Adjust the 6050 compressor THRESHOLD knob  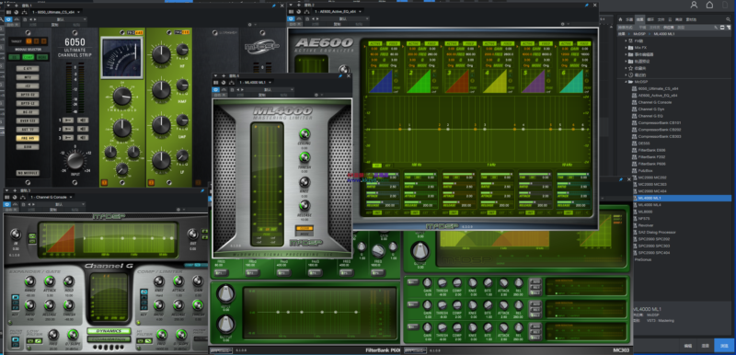pos(122,97)
